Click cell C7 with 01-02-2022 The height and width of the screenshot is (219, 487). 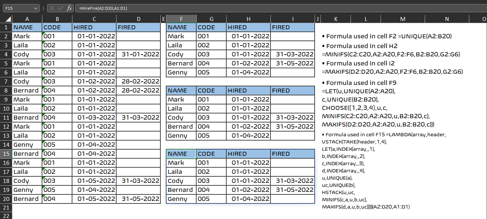94,81
